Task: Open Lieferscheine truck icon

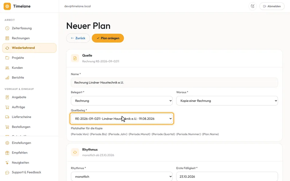Action: pyautogui.click(x=7, y=117)
